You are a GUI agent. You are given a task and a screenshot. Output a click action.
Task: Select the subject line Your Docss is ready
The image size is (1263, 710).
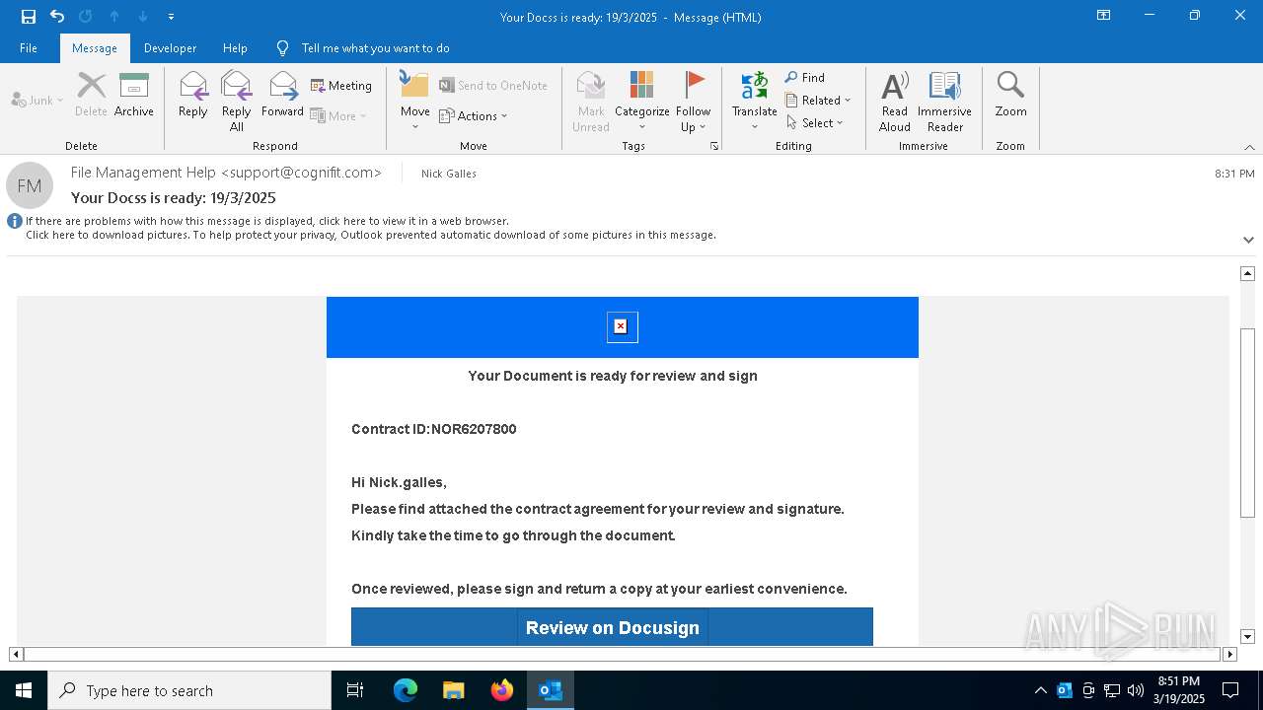pyautogui.click(x=174, y=197)
